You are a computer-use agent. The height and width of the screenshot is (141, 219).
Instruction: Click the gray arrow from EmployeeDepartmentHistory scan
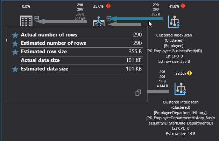pos(157,91)
